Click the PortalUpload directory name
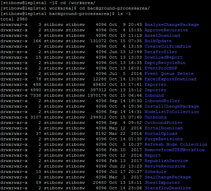This screenshot has height=191, width=211. [161, 134]
